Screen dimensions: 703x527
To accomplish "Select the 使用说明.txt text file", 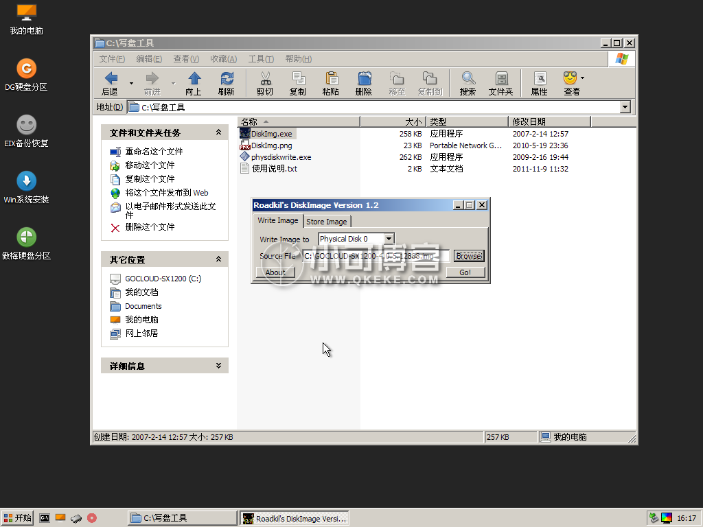I will [x=274, y=169].
